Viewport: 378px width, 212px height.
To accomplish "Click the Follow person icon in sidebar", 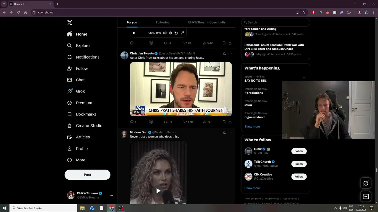I will pyautogui.click(x=70, y=68).
